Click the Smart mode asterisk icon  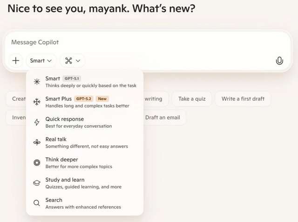(37, 82)
